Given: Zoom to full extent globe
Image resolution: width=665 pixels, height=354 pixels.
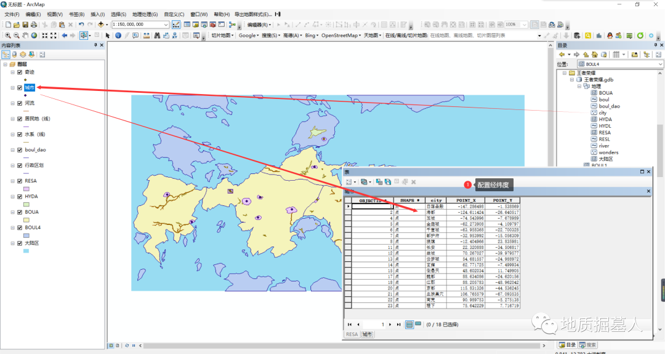Looking at the screenshot, I should tap(34, 36).
